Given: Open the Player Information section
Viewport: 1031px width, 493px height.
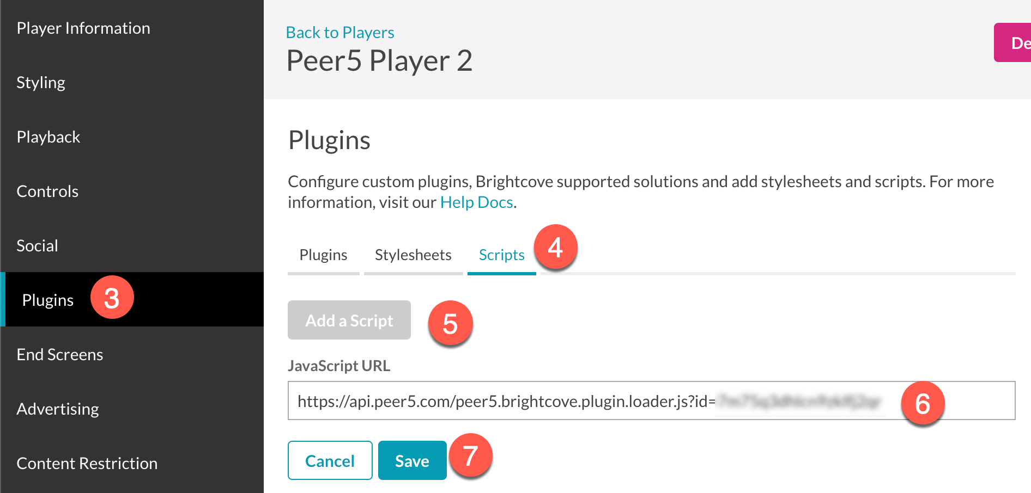Looking at the screenshot, I should pos(83,28).
